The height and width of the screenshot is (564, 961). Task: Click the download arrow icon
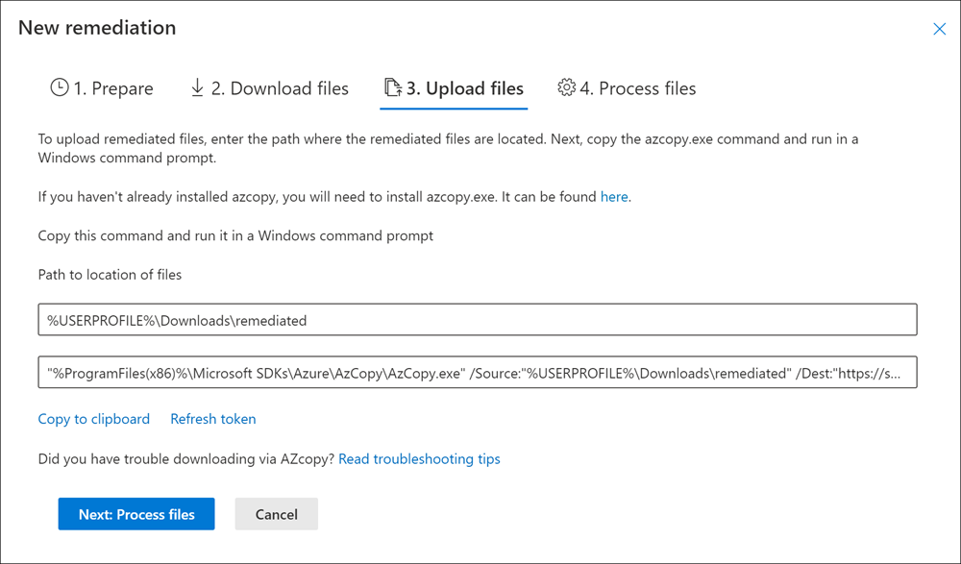[197, 87]
